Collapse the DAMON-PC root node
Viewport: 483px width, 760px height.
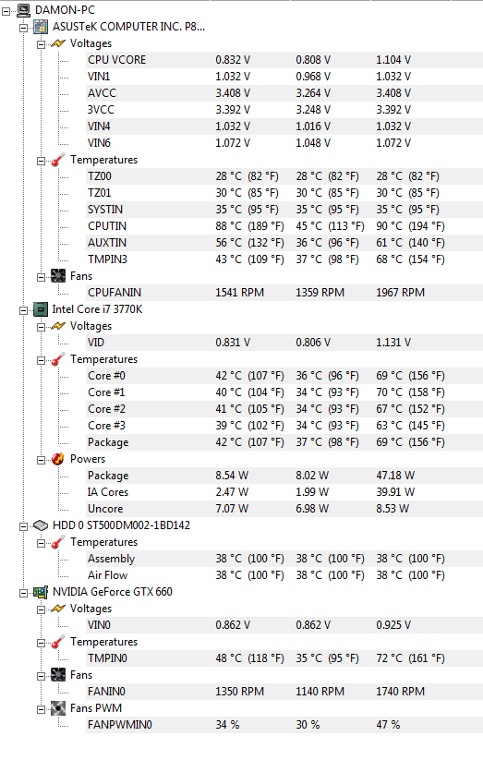click(x=6, y=11)
